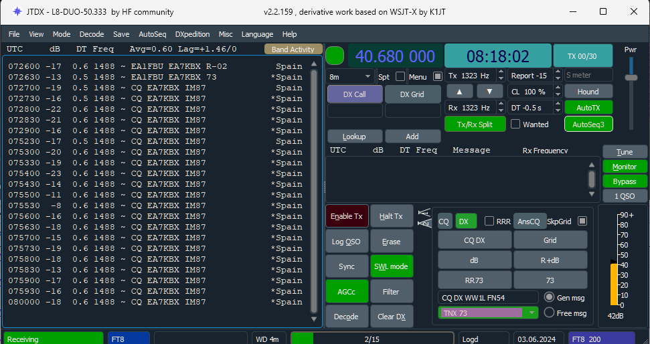
Task: Click the TX 00/30 period button
Action: (582, 56)
